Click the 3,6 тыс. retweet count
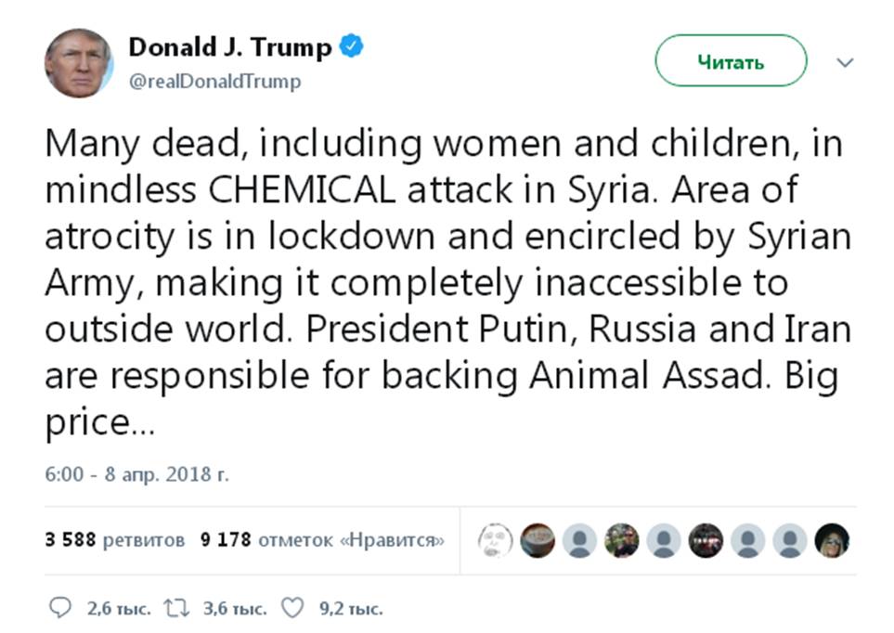 (x=235, y=609)
